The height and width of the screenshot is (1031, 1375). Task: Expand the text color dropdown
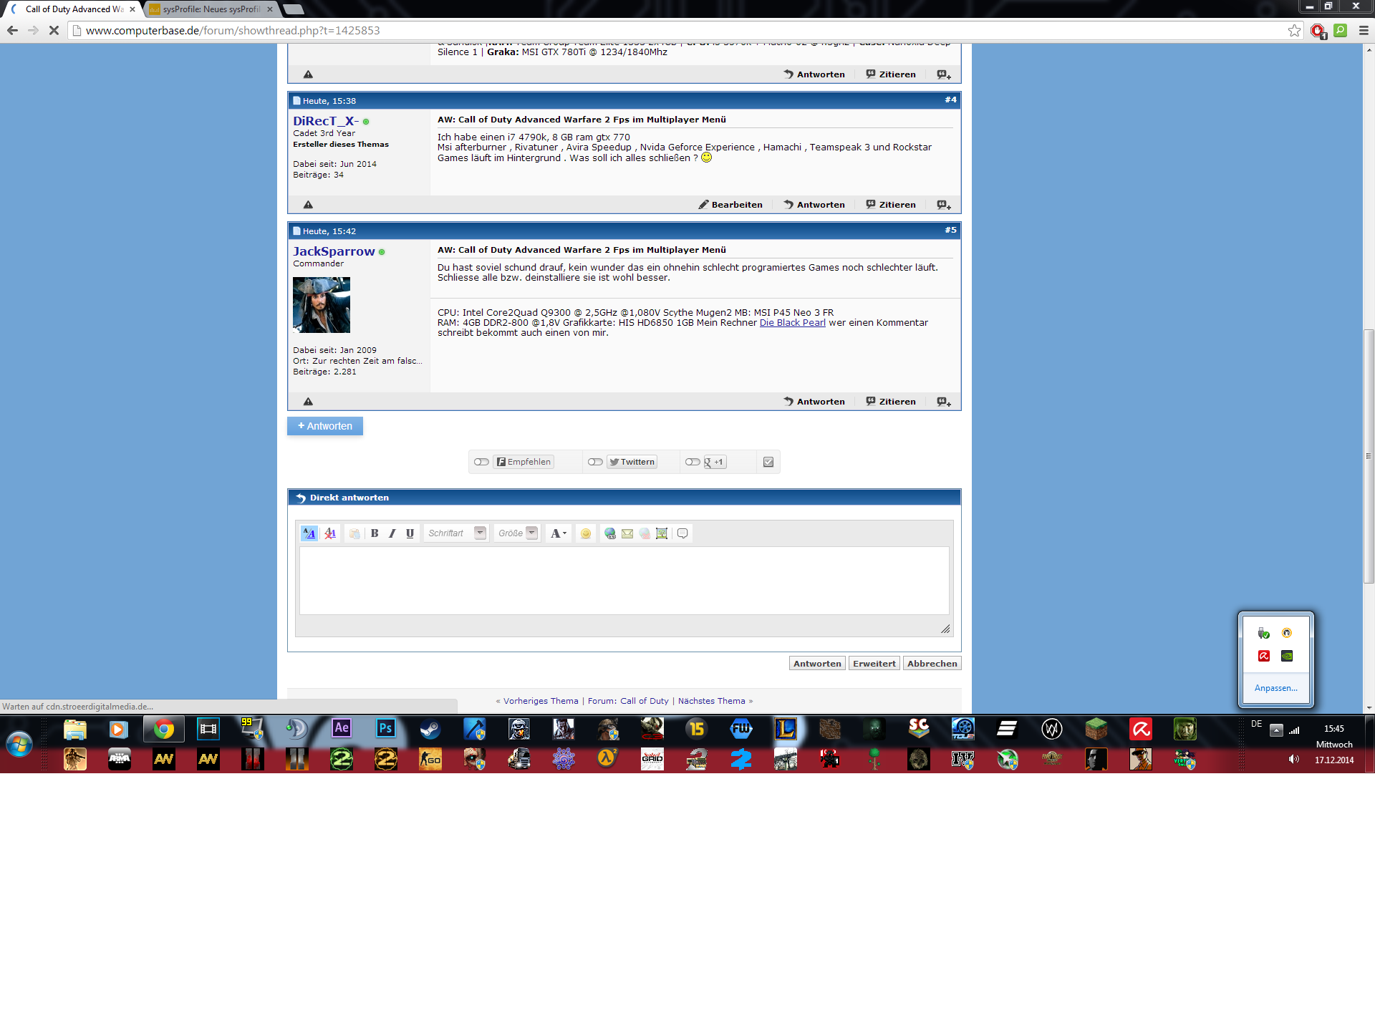pos(559,533)
